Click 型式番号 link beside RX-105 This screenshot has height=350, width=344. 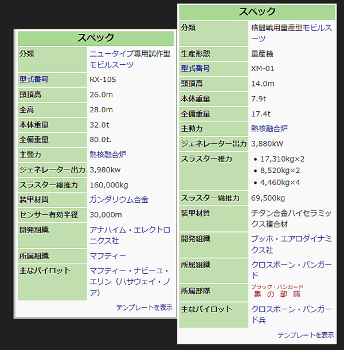click(34, 79)
